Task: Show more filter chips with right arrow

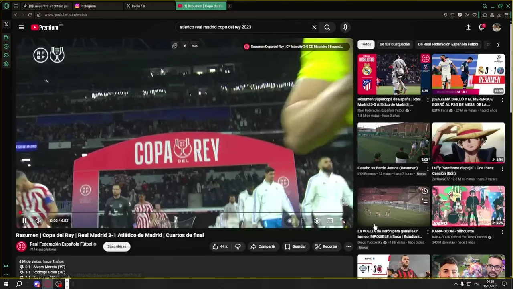Action: coord(498,45)
